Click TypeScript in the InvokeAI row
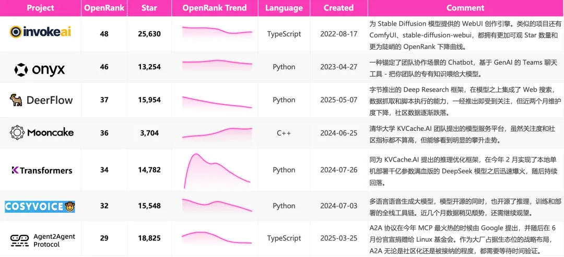 (284, 34)
